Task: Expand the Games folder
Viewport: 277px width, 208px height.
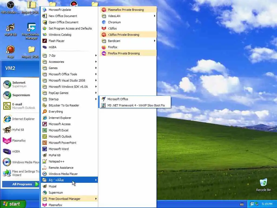Action: tap(70, 68)
